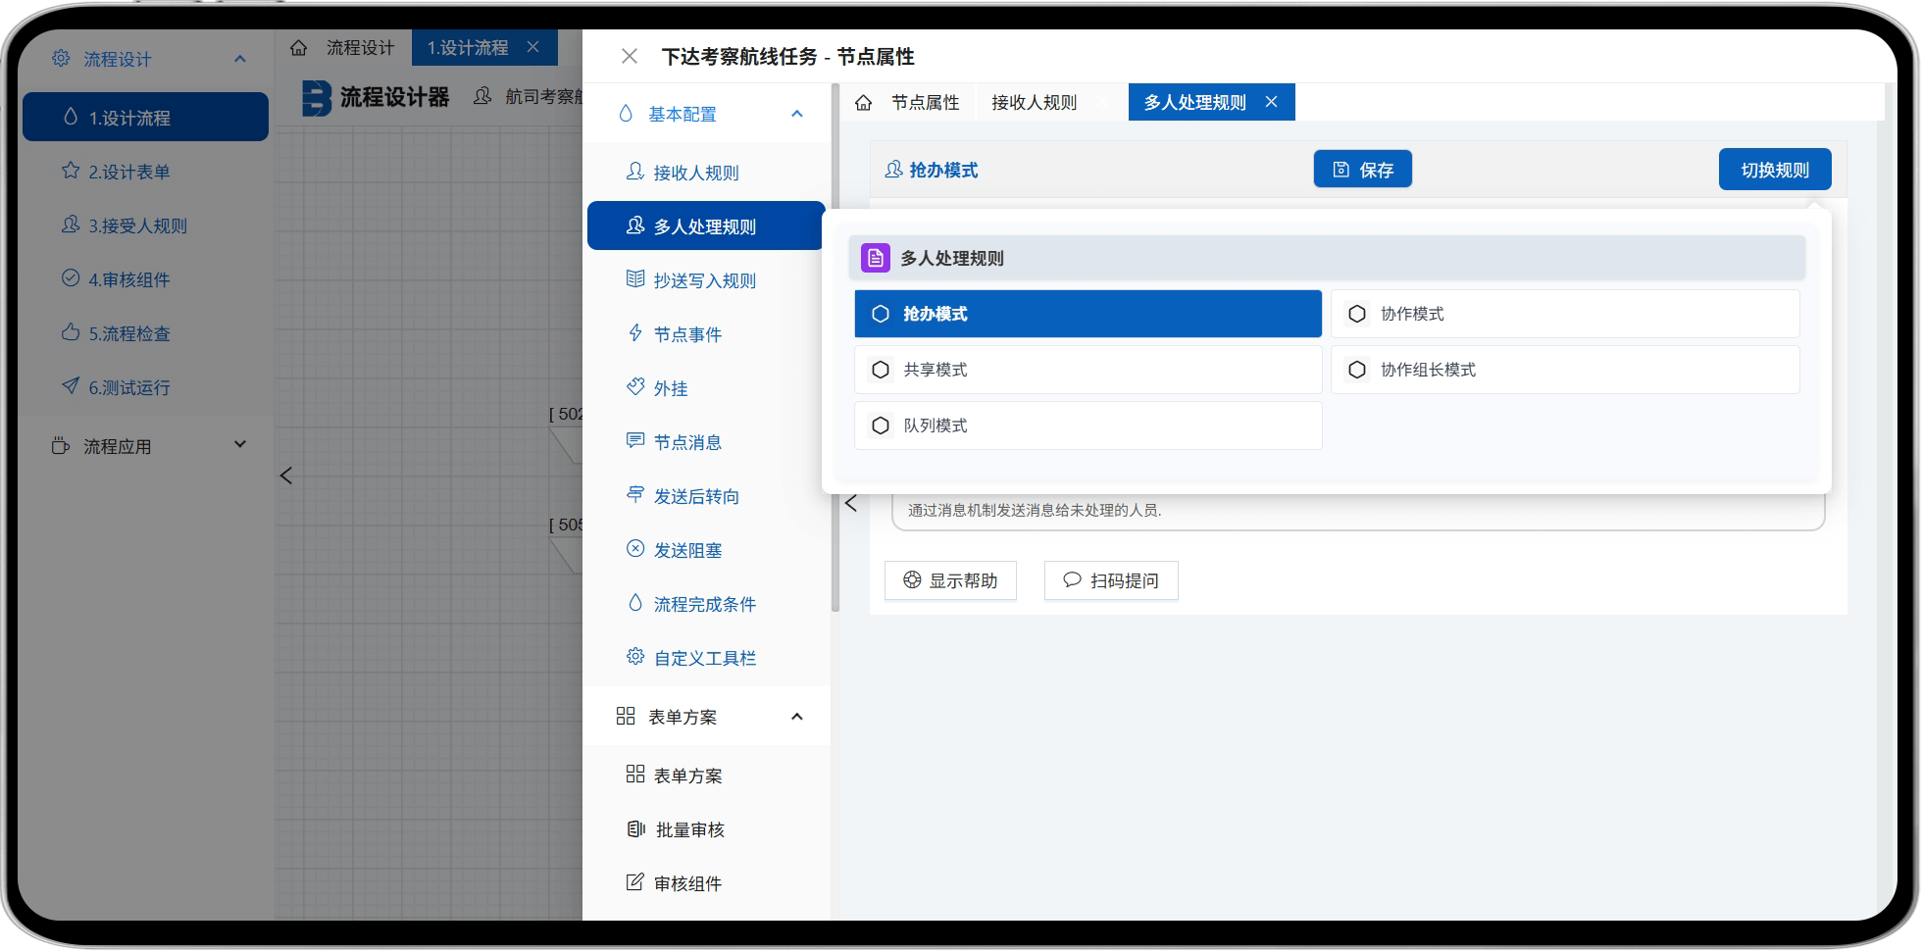Viewport: 1922px width, 951px height.
Task: Choose the 队列模式 option
Action: point(1087,425)
